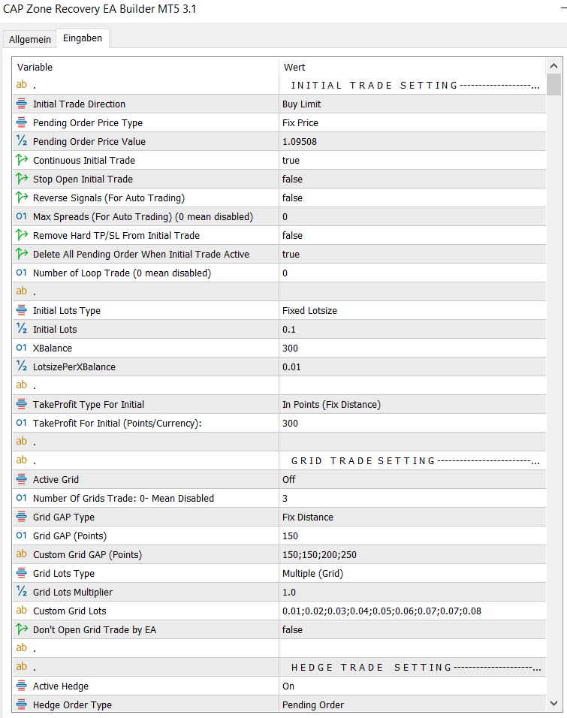Click enum icon beside Active Grid

[22, 479]
